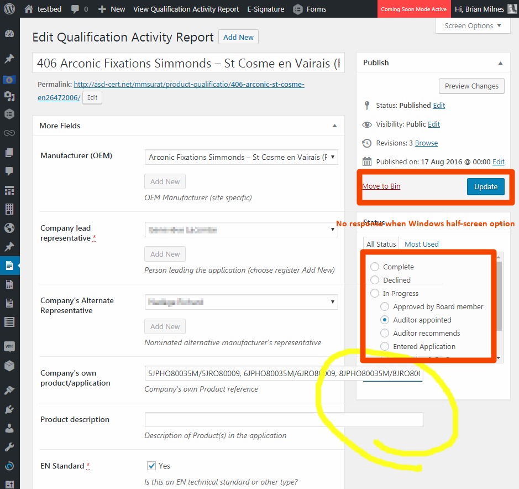Click the table layout icon in sidebar
Viewport: 519px width, 489px height.
tap(9, 190)
